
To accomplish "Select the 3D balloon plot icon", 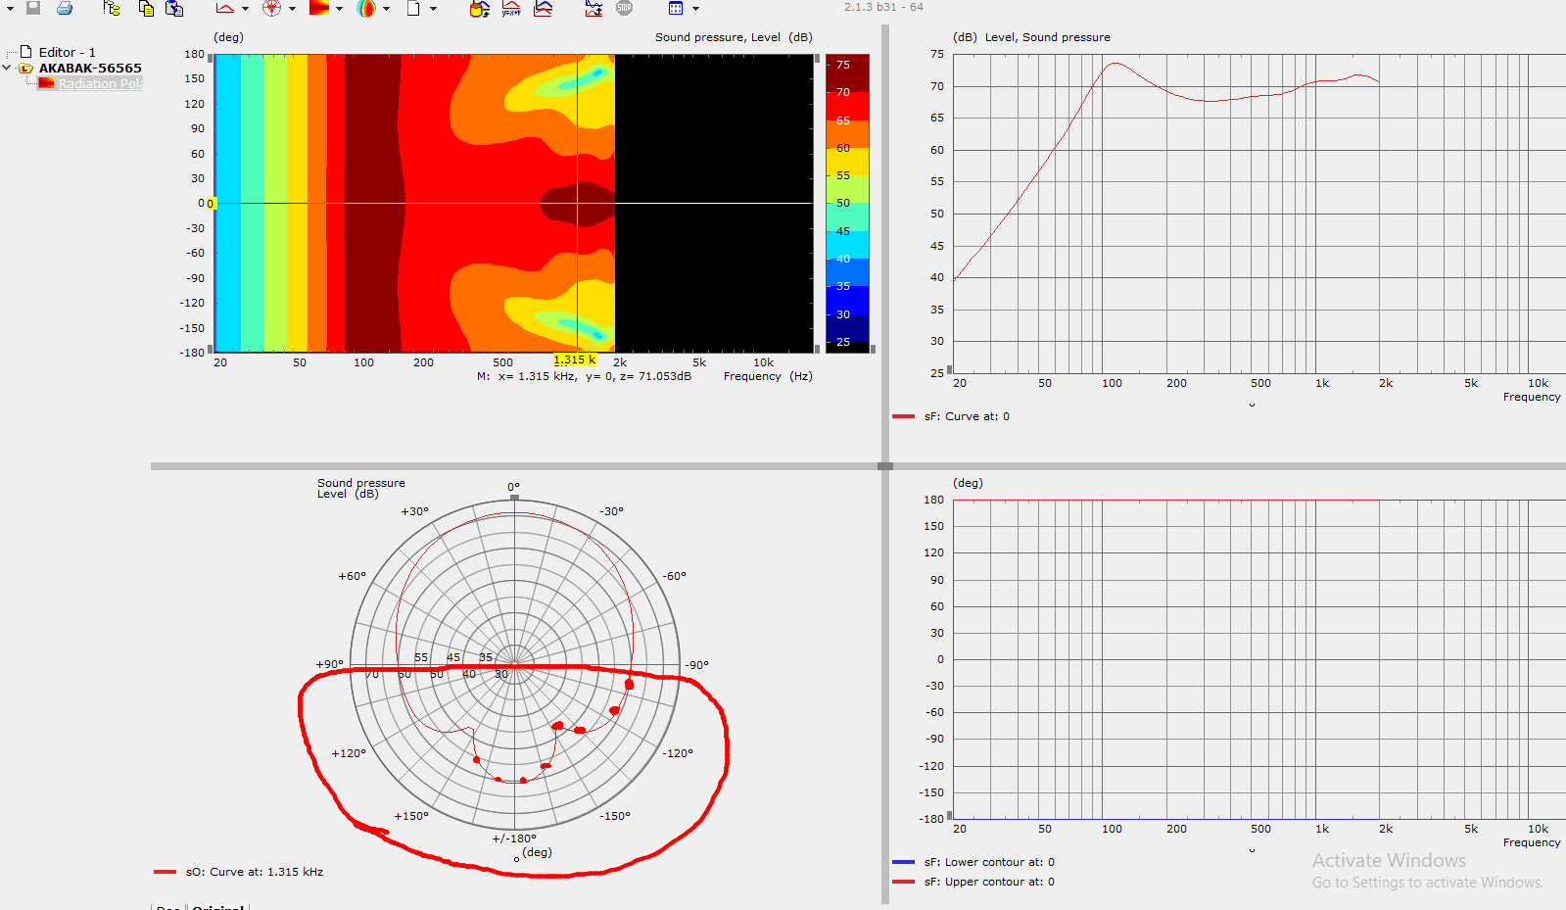I will click(366, 8).
